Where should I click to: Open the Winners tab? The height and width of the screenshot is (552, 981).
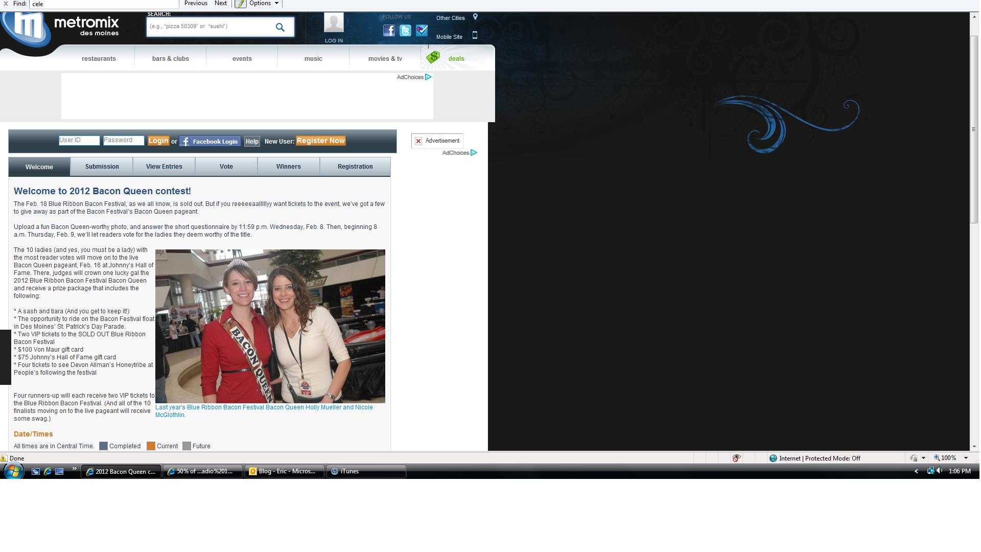288,167
